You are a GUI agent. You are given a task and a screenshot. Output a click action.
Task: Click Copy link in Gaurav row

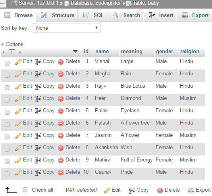click(48, 172)
